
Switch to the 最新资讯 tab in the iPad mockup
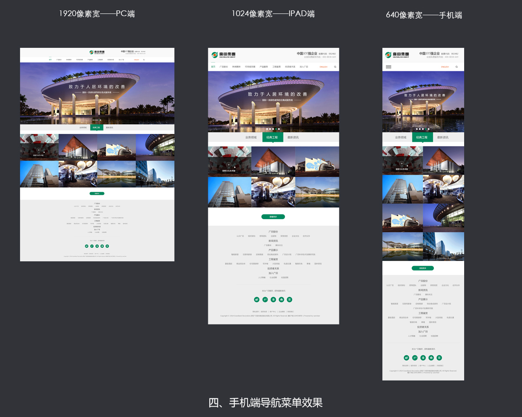293,137
